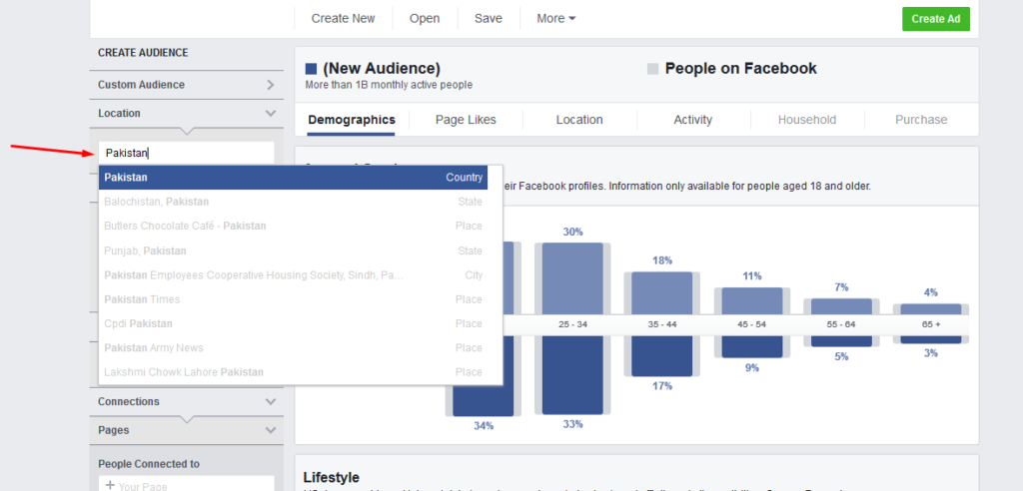Screen dimensions: 1023x491
Task: Click Save in the top toolbar
Action: (488, 18)
